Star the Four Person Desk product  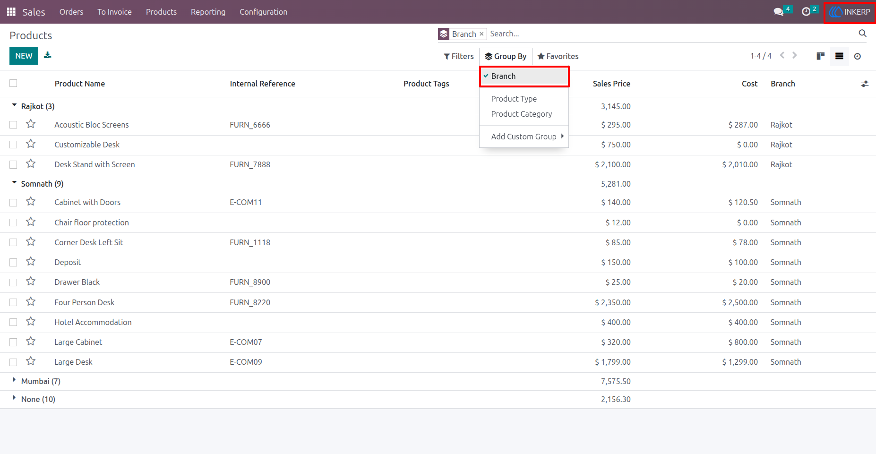tap(31, 301)
